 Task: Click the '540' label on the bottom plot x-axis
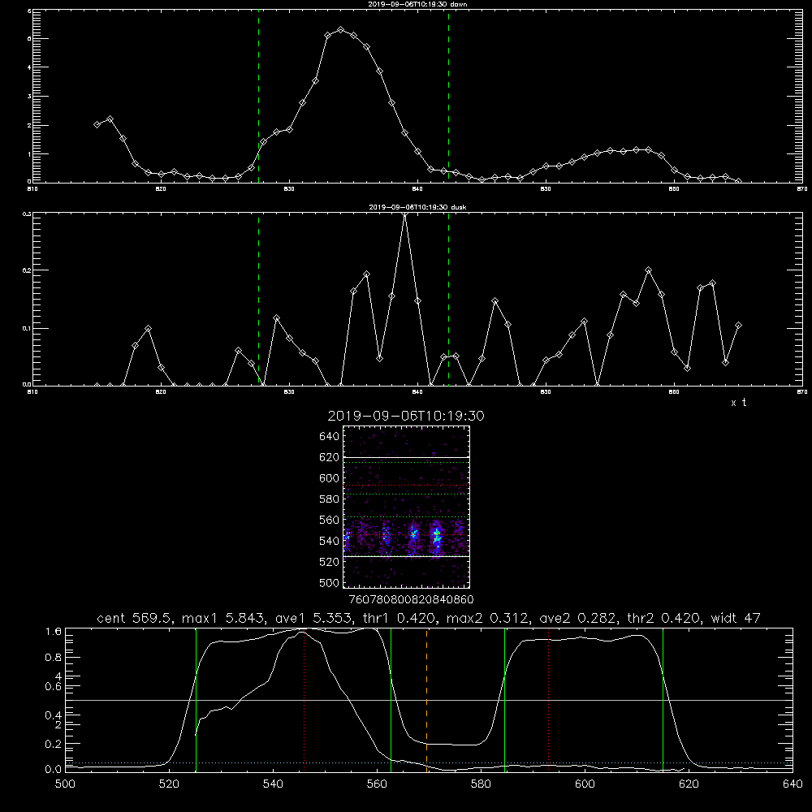273,784
